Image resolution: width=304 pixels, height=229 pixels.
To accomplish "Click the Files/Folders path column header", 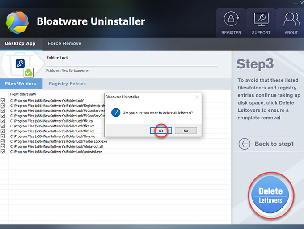I will [23, 94].
